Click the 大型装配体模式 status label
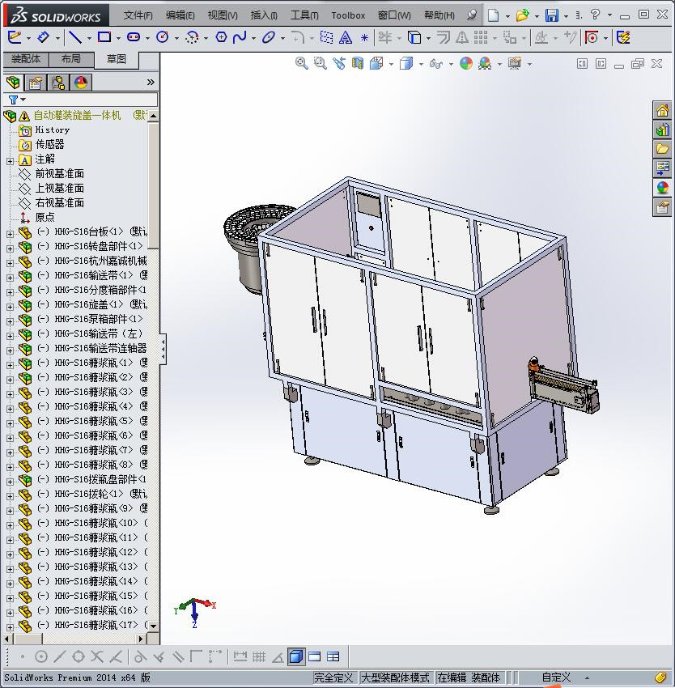This screenshot has width=675, height=688. point(395,677)
